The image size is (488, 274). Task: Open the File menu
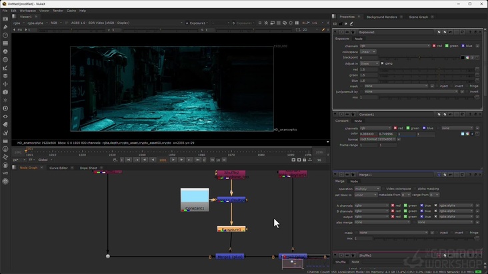5,11
